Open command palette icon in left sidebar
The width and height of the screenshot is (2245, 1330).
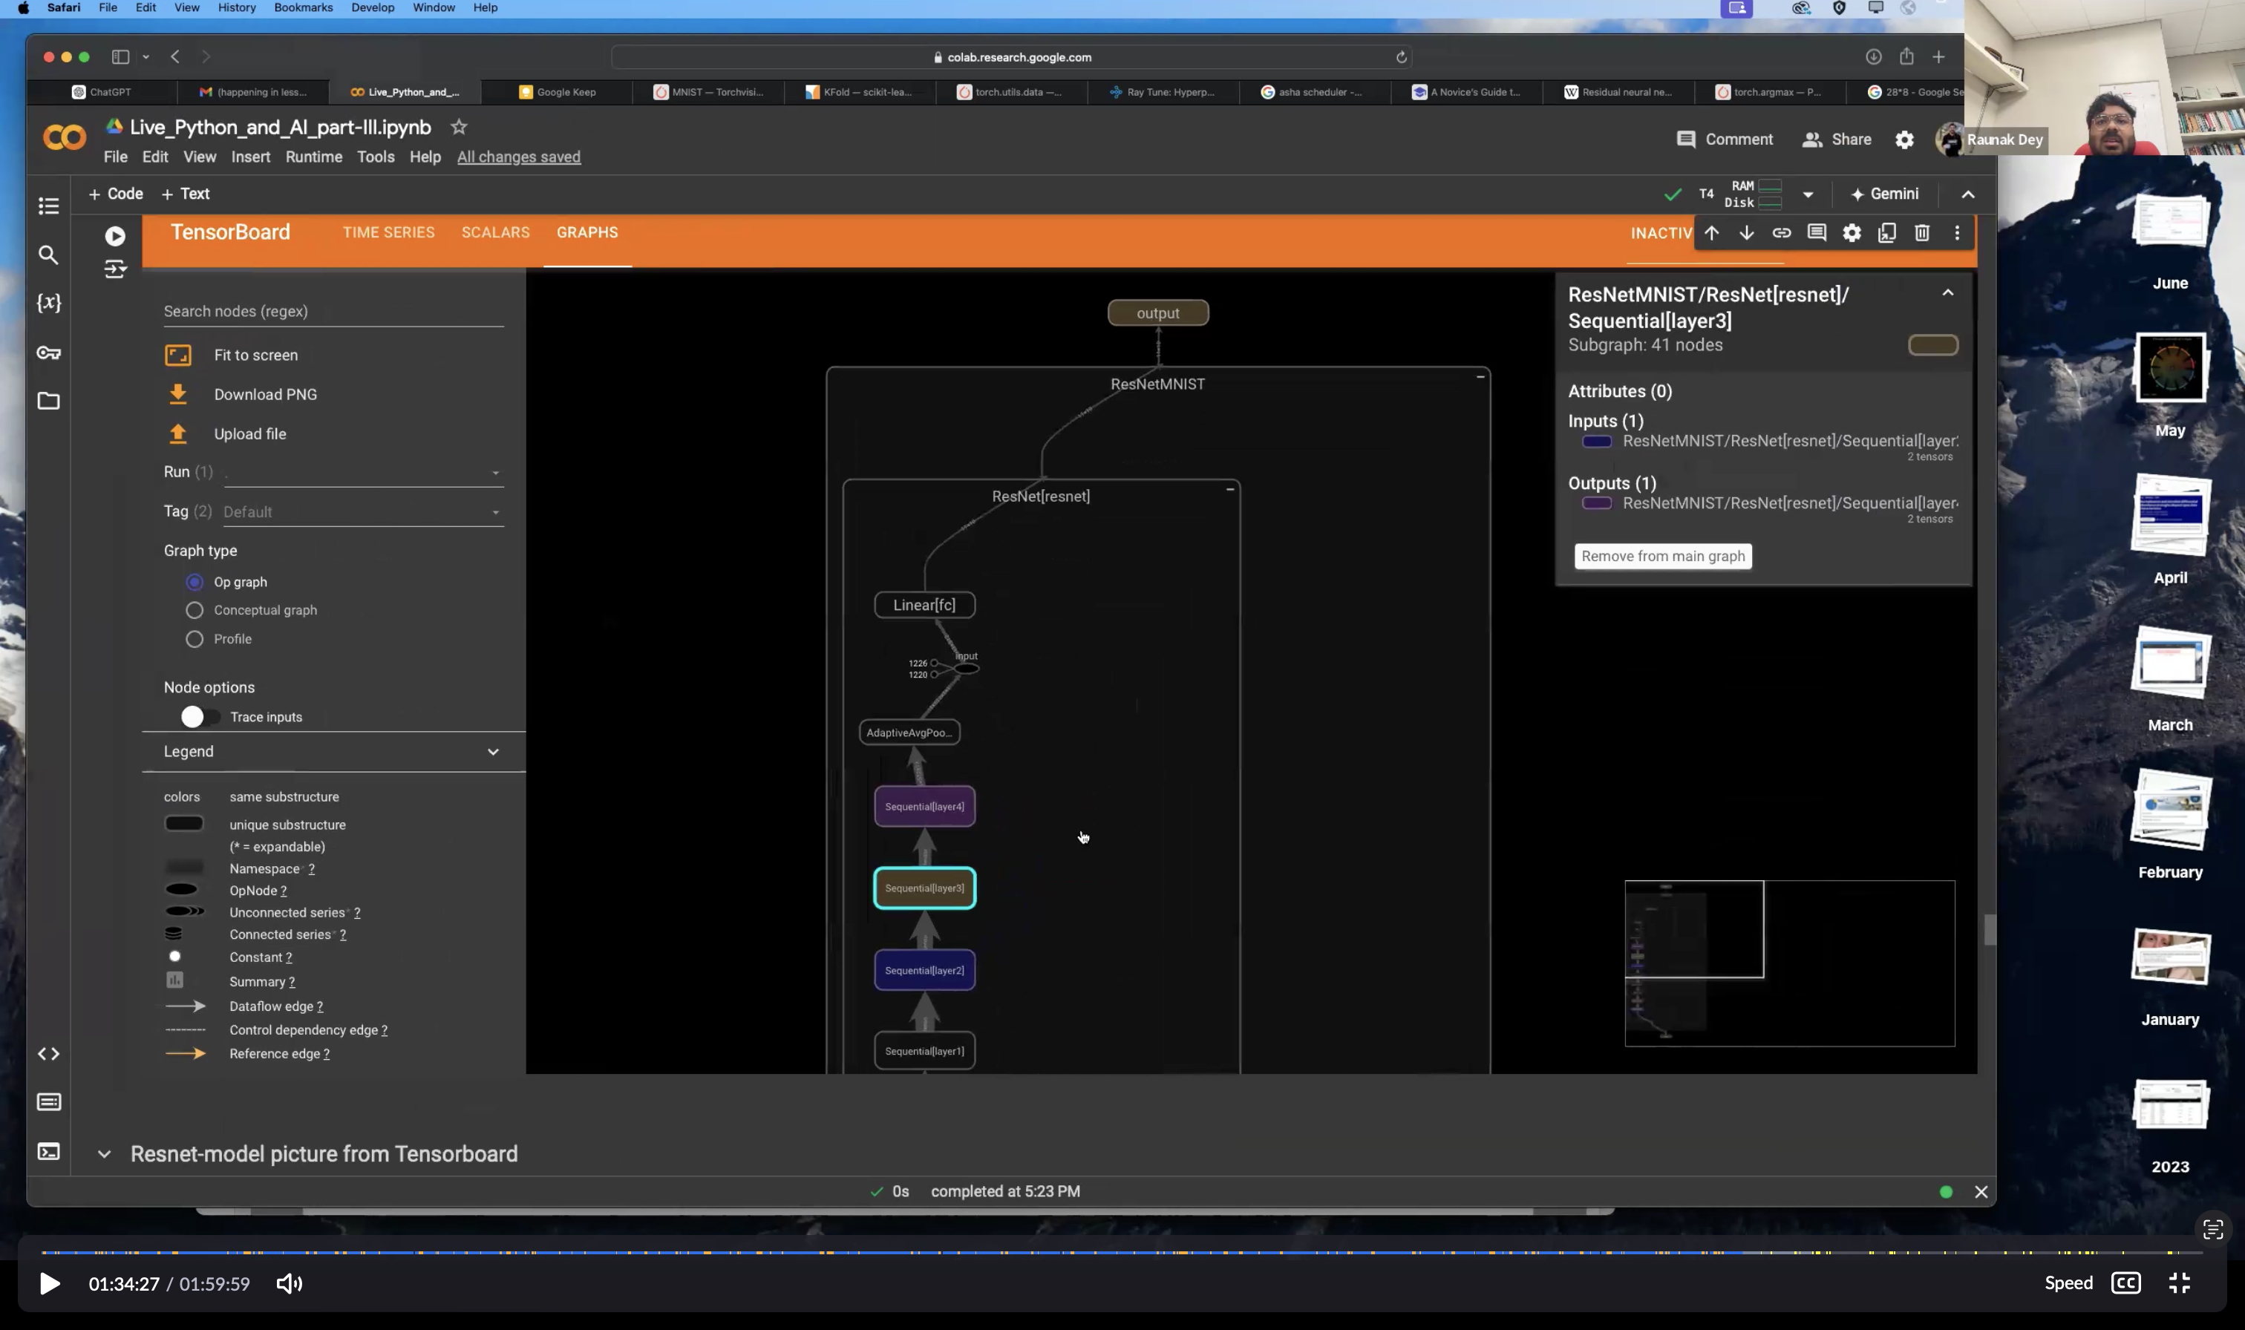coord(48,1101)
